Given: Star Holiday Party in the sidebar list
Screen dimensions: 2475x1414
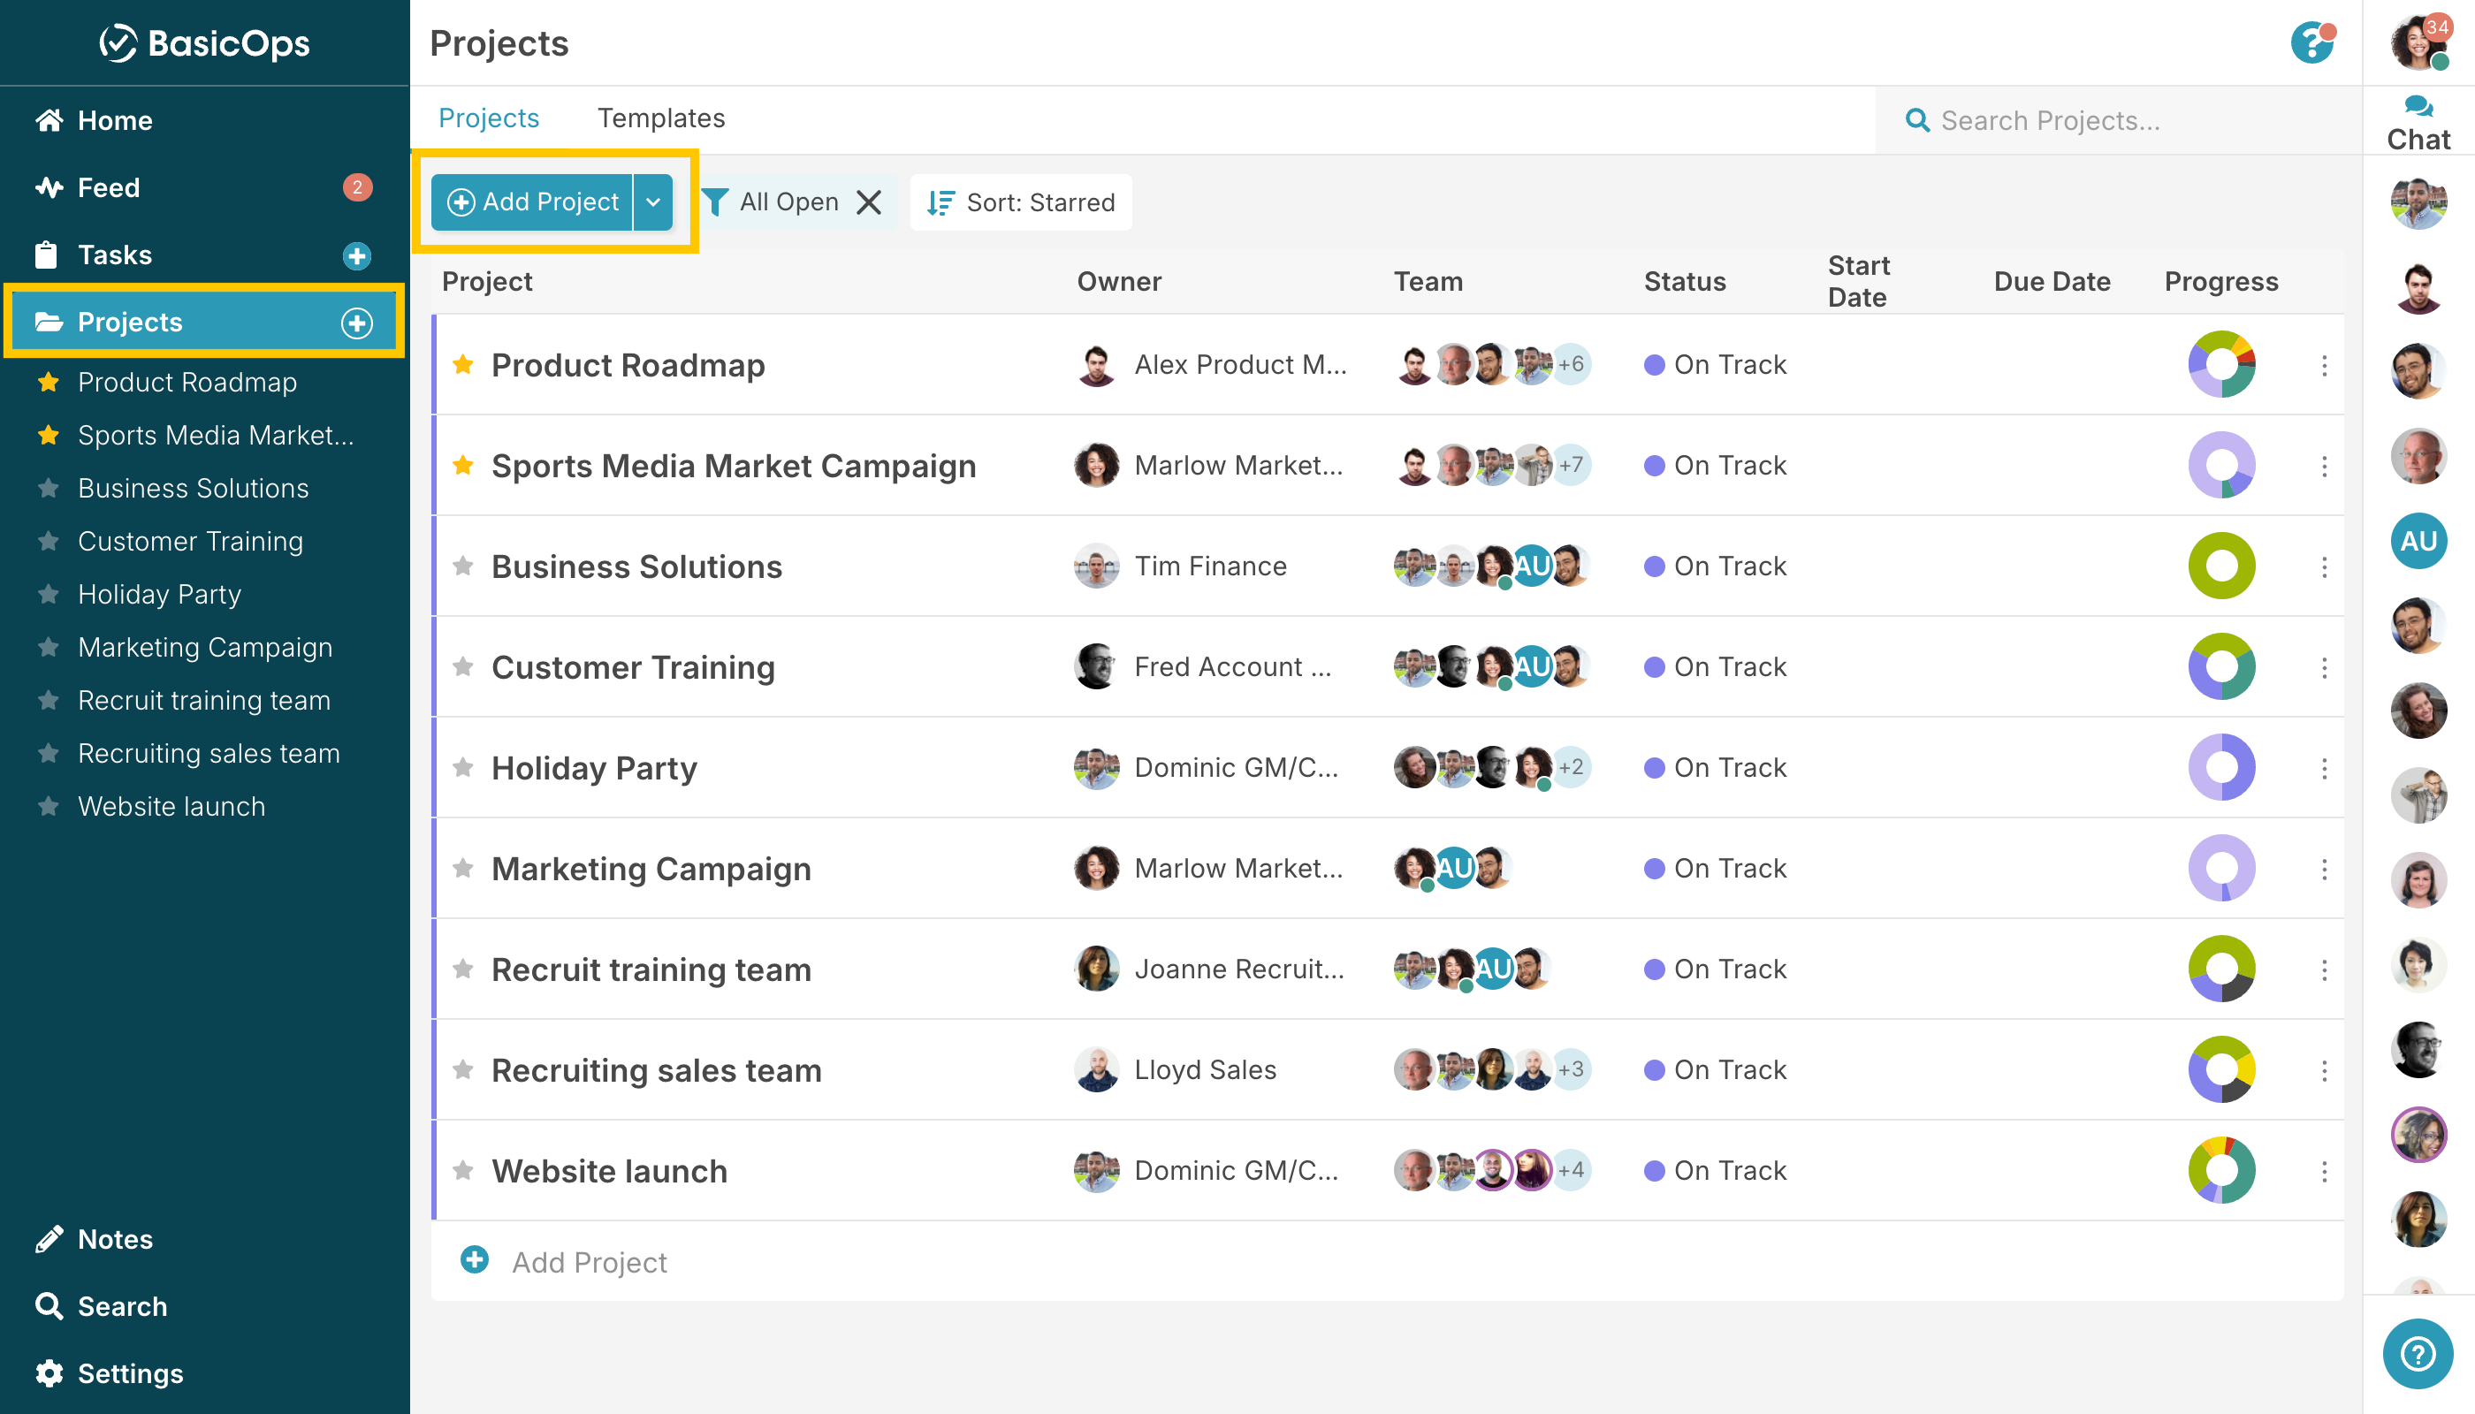Looking at the screenshot, I should tap(49, 595).
